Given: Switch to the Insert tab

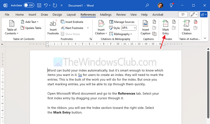Looking at the screenshot, I should tap(32, 14).
